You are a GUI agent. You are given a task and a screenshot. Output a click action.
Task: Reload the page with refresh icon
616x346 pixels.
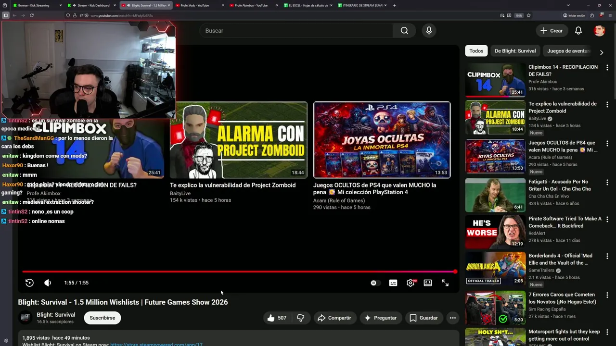click(x=32, y=15)
